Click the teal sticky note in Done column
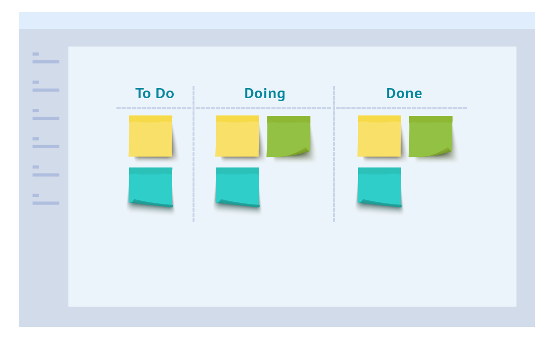553x339 pixels. coord(379,187)
